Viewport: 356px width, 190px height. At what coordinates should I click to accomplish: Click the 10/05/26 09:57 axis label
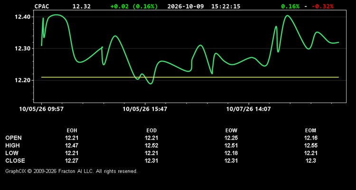point(41,109)
